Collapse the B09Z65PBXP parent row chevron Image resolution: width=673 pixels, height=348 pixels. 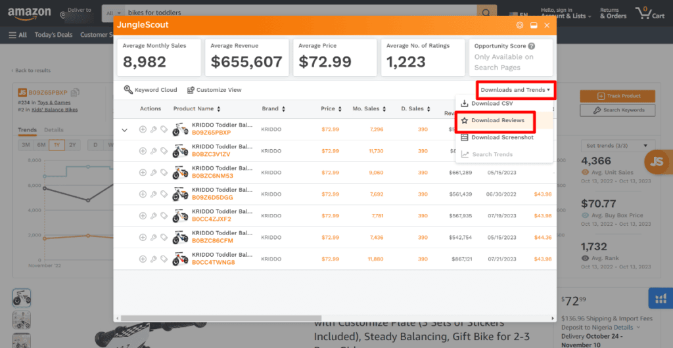click(125, 130)
